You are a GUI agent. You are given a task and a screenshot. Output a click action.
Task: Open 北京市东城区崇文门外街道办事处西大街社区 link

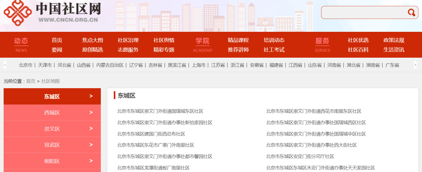coord(311,145)
